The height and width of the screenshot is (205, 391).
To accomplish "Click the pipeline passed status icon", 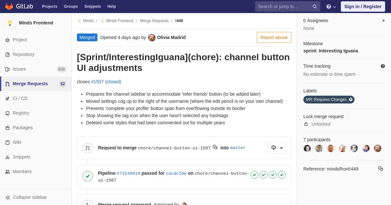I will click(88, 176).
